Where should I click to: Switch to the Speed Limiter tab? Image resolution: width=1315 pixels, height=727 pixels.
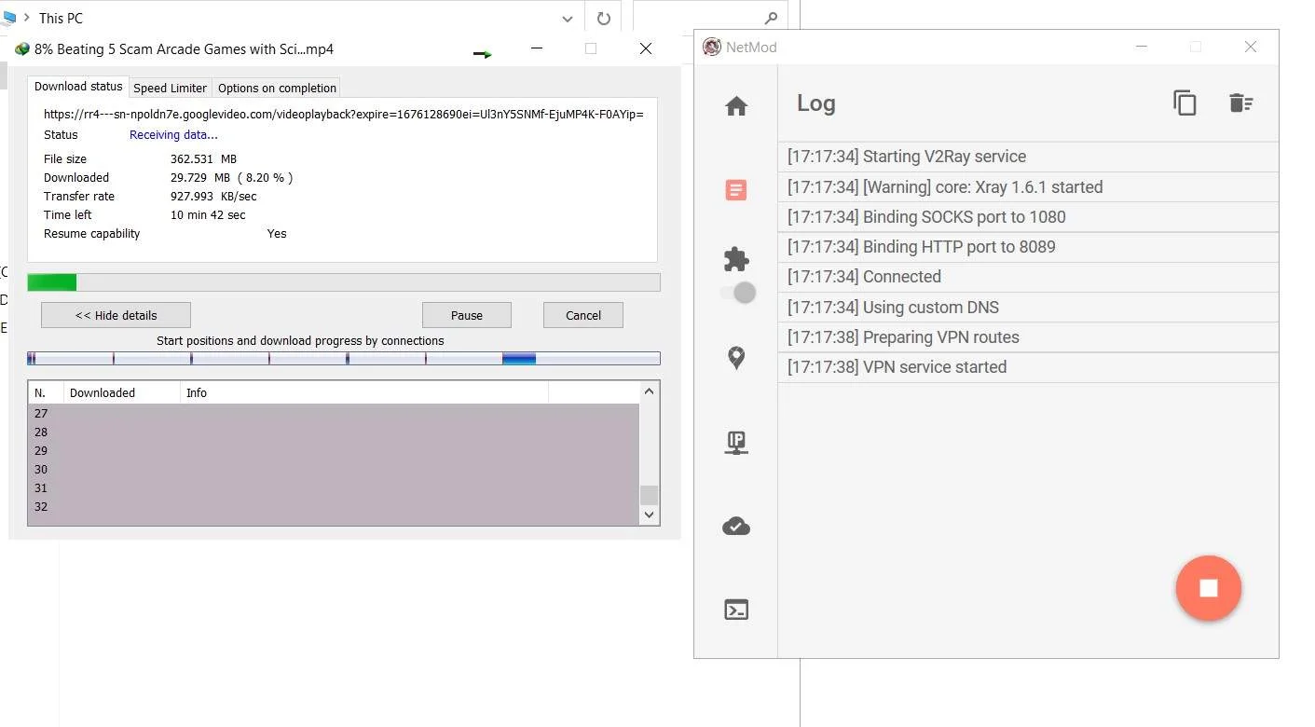(x=170, y=88)
